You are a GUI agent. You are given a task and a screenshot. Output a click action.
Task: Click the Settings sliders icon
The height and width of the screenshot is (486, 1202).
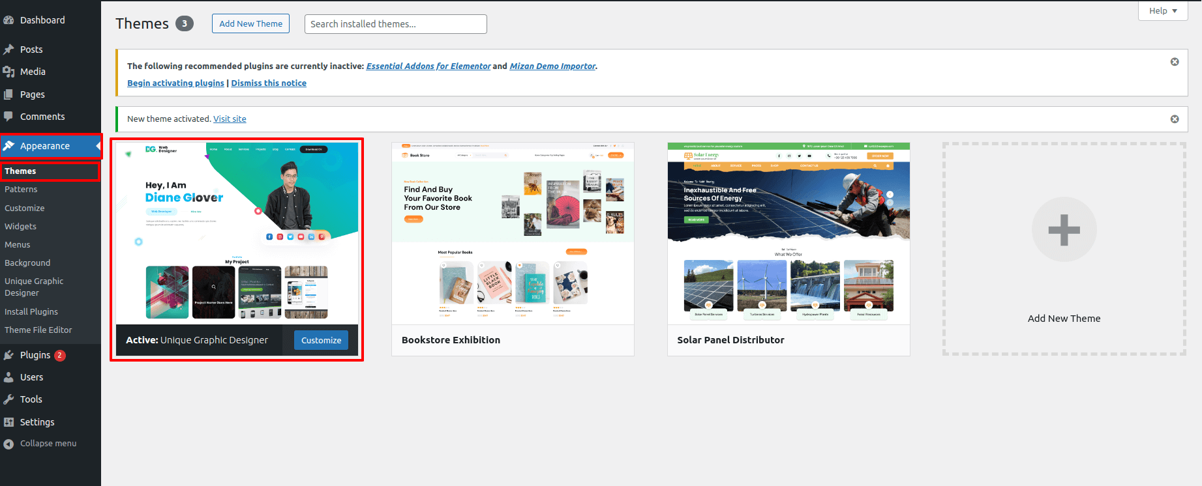(x=8, y=422)
